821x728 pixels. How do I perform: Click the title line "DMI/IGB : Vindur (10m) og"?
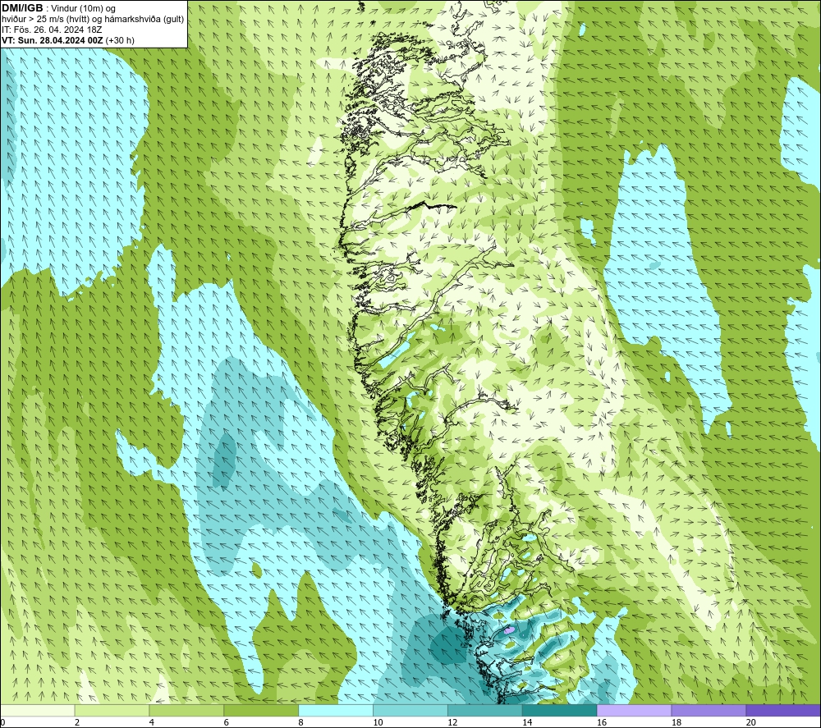pos(58,8)
